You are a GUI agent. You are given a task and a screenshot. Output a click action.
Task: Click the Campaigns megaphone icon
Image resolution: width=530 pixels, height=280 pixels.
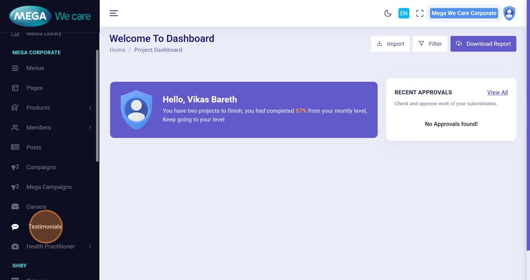point(15,167)
